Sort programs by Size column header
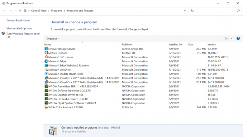 (190, 45)
